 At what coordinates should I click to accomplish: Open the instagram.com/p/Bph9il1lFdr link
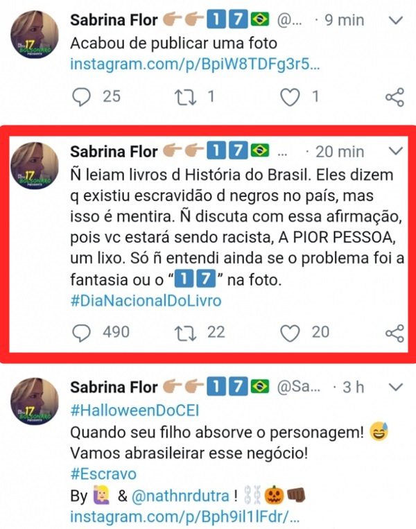[x=184, y=517]
